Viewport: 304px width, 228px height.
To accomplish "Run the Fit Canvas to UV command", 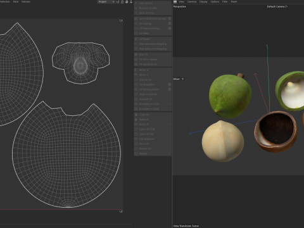I will (x=153, y=64).
